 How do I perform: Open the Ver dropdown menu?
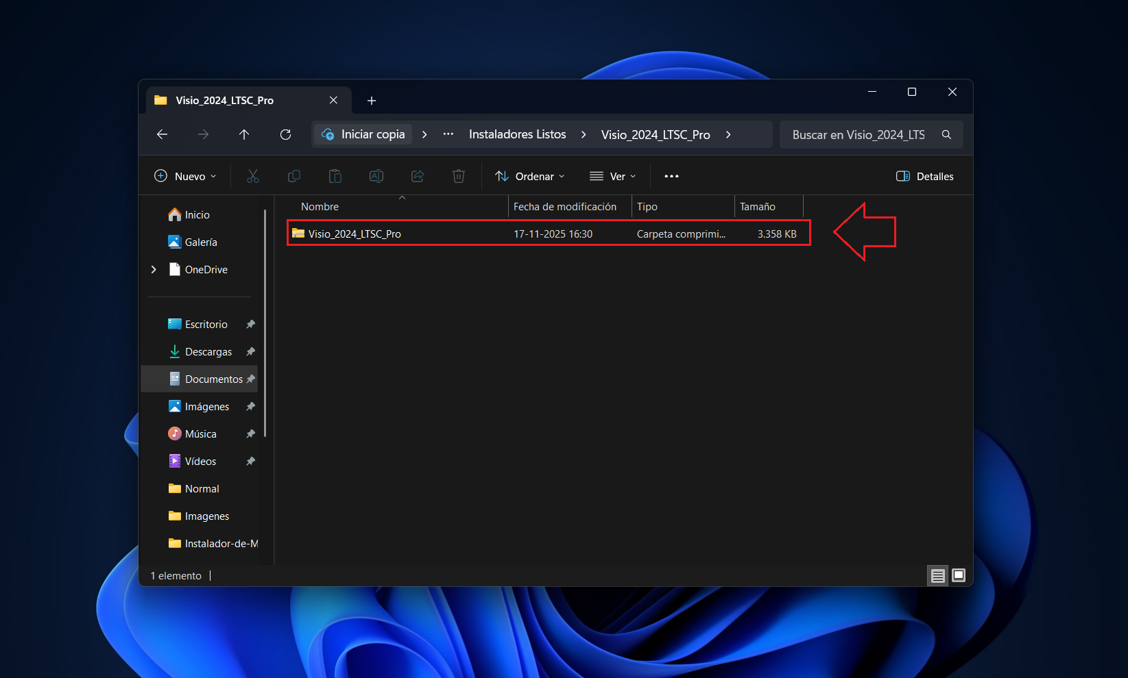coord(613,177)
